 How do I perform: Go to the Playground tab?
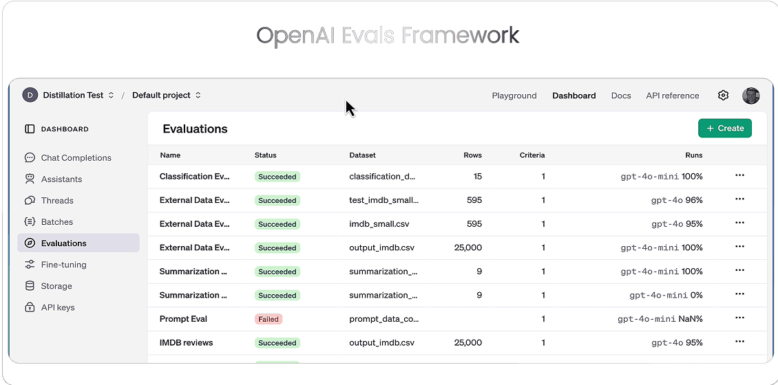pyautogui.click(x=514, y=96)
